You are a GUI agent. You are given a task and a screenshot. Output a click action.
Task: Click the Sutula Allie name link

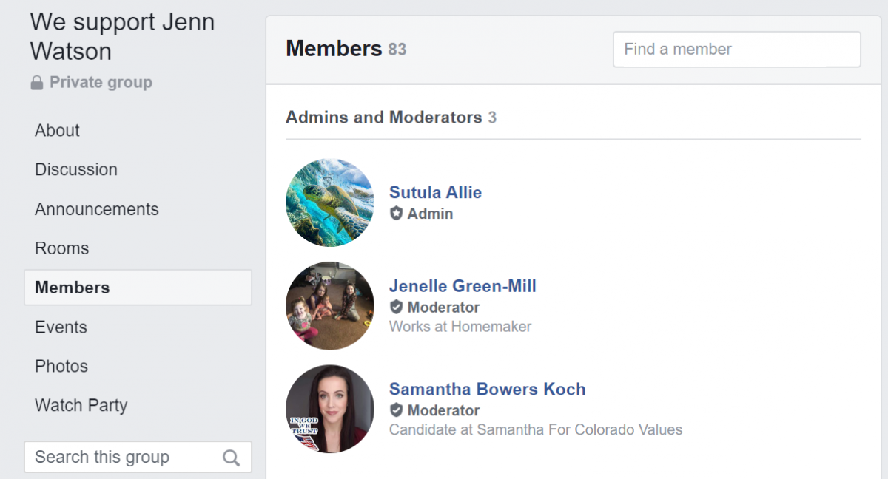[x=435, y=192]
